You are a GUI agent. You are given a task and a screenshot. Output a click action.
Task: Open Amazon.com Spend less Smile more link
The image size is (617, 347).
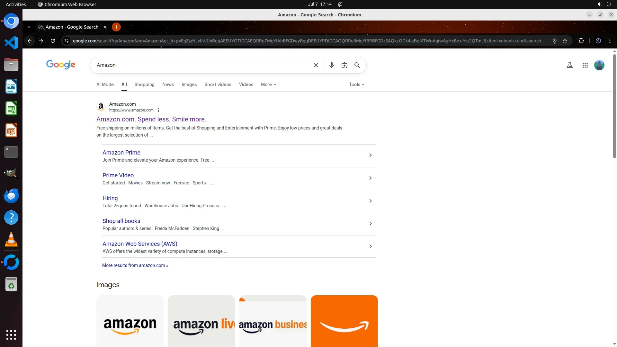(x=151, y=119)
